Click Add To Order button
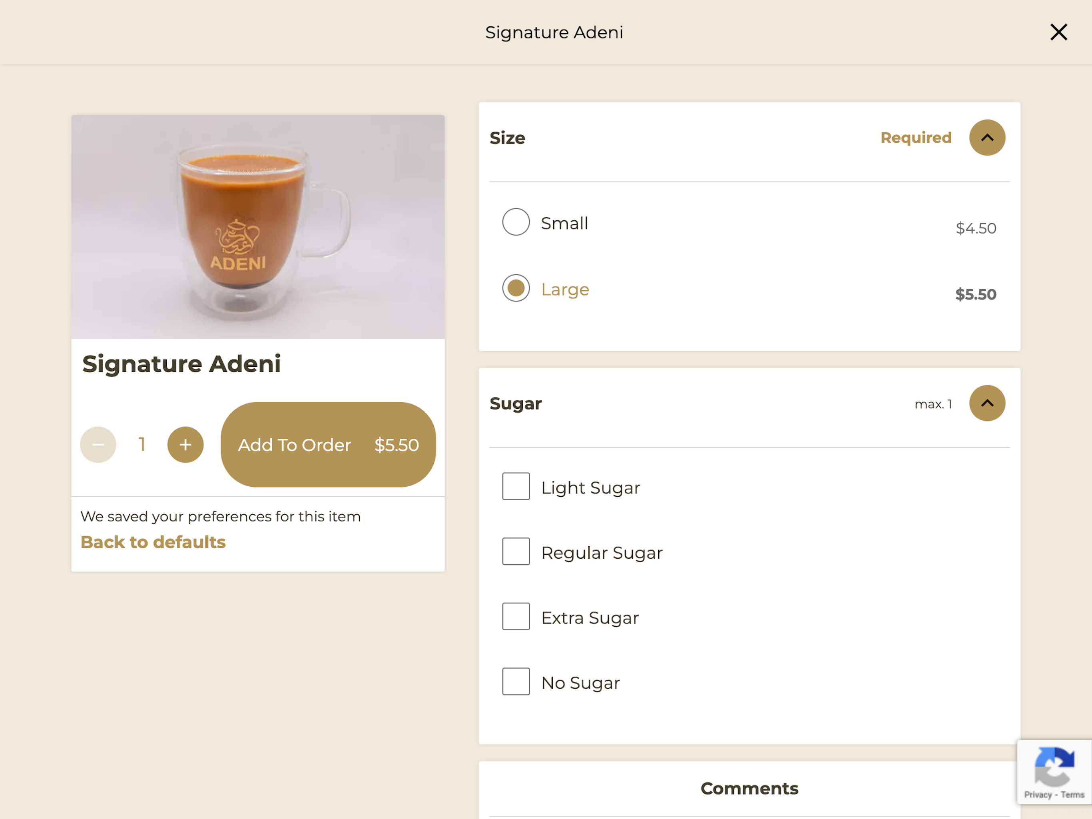The height and width of the screenshot is (819, 1092). point(328,445)
